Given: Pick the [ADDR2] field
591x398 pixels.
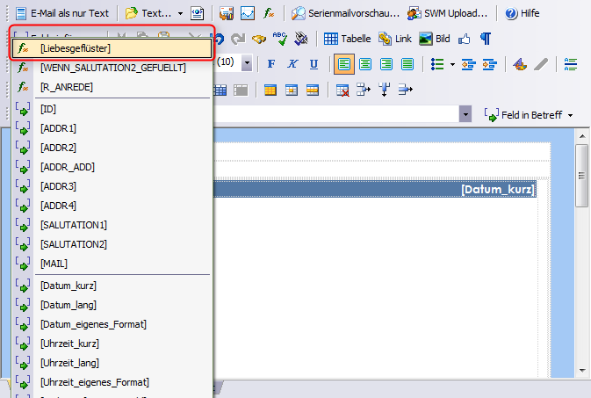Looking at the screenshot, I should click(x=112, y=148).
